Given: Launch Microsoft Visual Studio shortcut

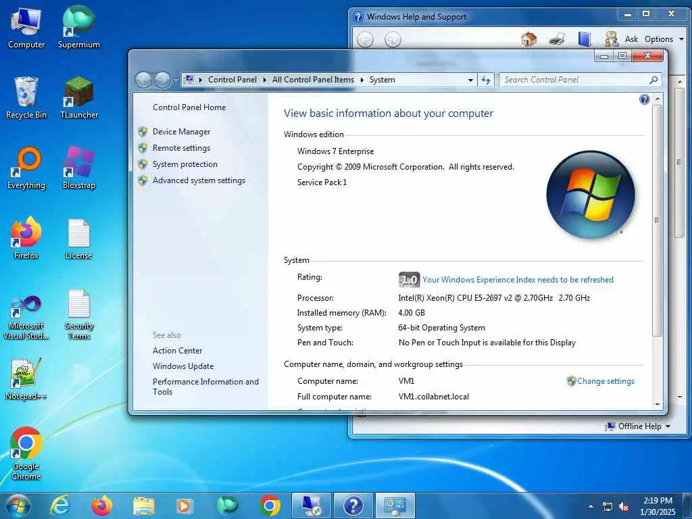Looking at the screenshot, I should coord(26,318).
